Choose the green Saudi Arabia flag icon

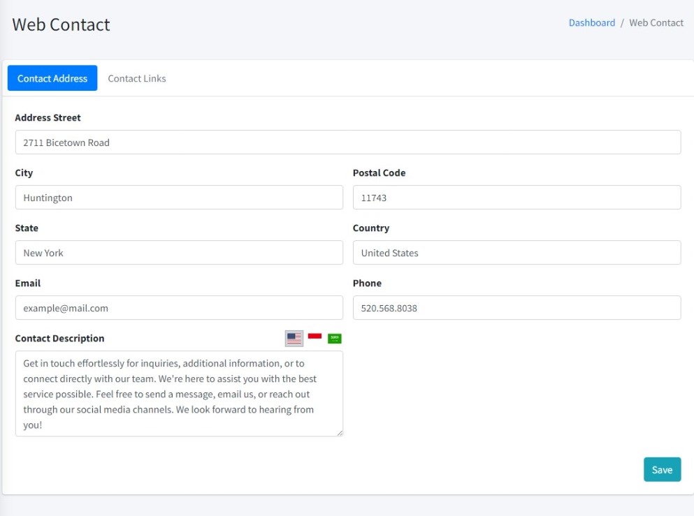tap(335, 339)
